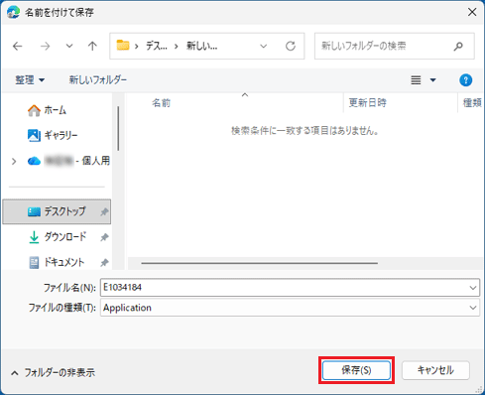Screen dimensions: 485x395
Task: Click the pin icon beside ダウンロード
Action: (104, 237)
